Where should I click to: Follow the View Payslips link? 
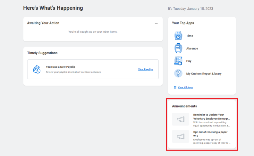click(146, 69)
